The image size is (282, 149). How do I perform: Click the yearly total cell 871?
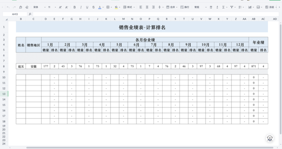[253, 66]
